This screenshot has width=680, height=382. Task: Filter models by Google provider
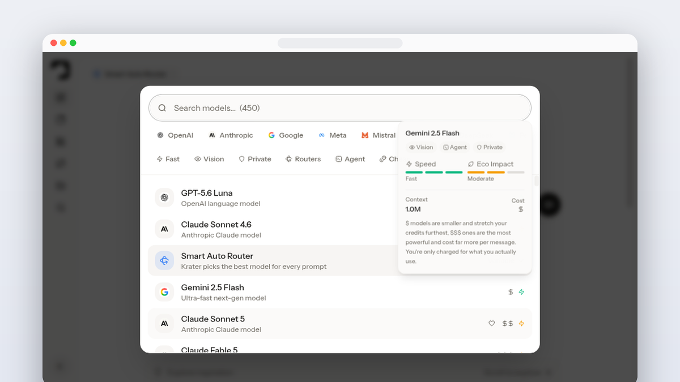coord(286,135)
